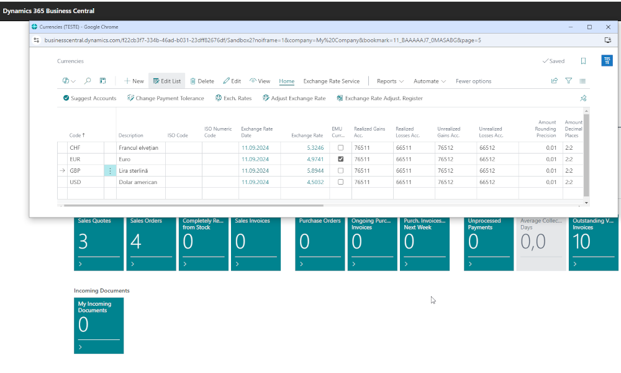This screenshot has height=373, width=621.
Task: Open EUR exchange rate 4,9741 link
Action: 315,159
